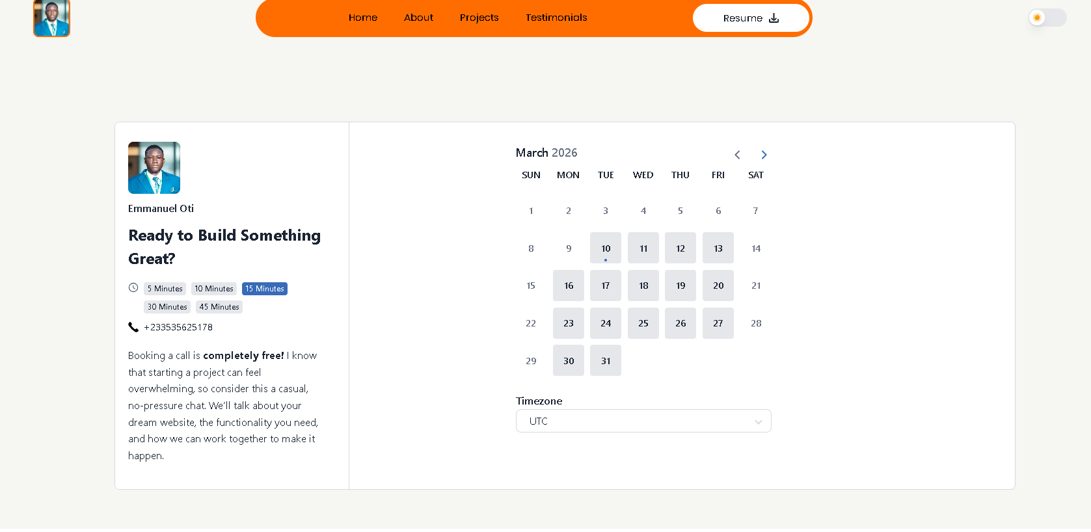Select the 30 Minutes duration option

click(167, 307)
